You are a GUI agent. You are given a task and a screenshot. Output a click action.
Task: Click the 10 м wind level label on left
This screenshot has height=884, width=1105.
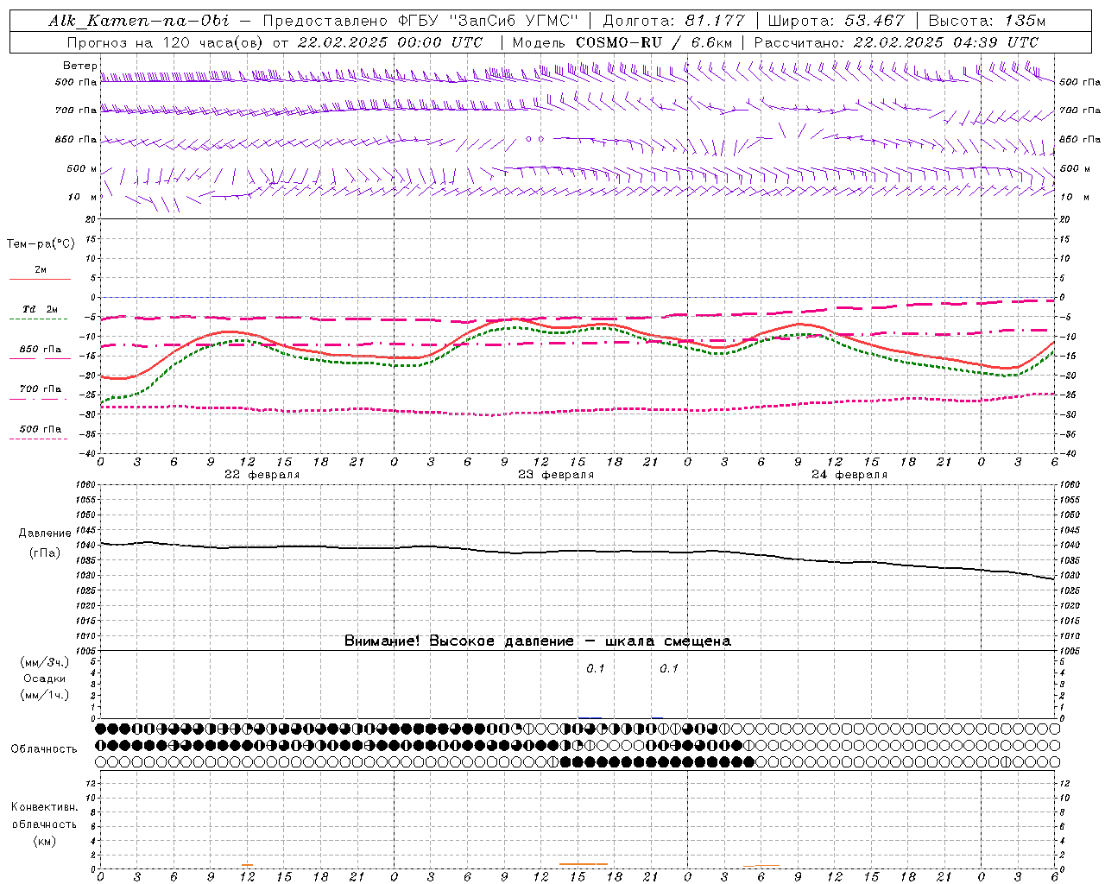[x=83, y=197]
